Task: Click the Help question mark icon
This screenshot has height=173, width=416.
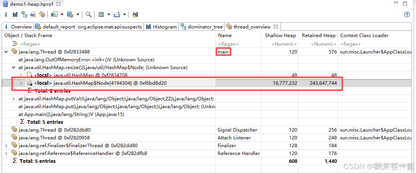Action: click(x=407, y=14)
